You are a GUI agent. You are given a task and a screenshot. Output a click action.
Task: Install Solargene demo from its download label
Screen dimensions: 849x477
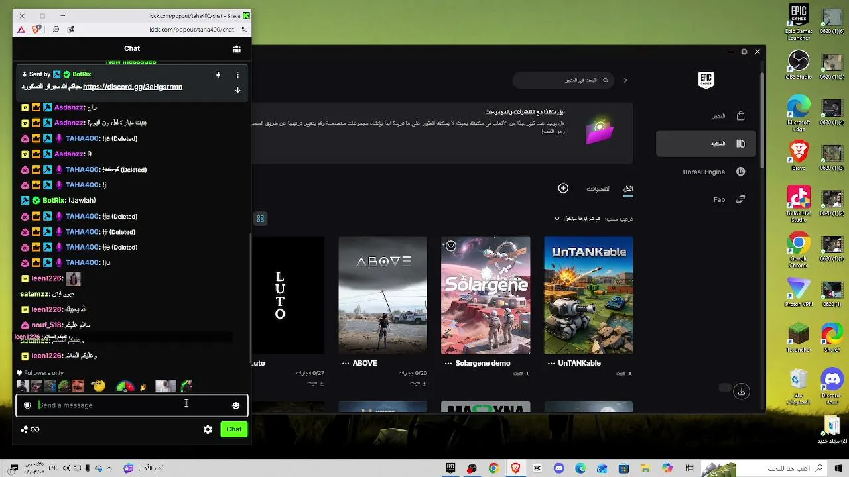coord(520,374)
